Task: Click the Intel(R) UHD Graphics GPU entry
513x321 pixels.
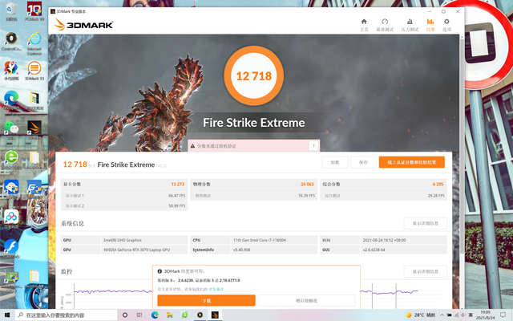Action: [123, 240]
